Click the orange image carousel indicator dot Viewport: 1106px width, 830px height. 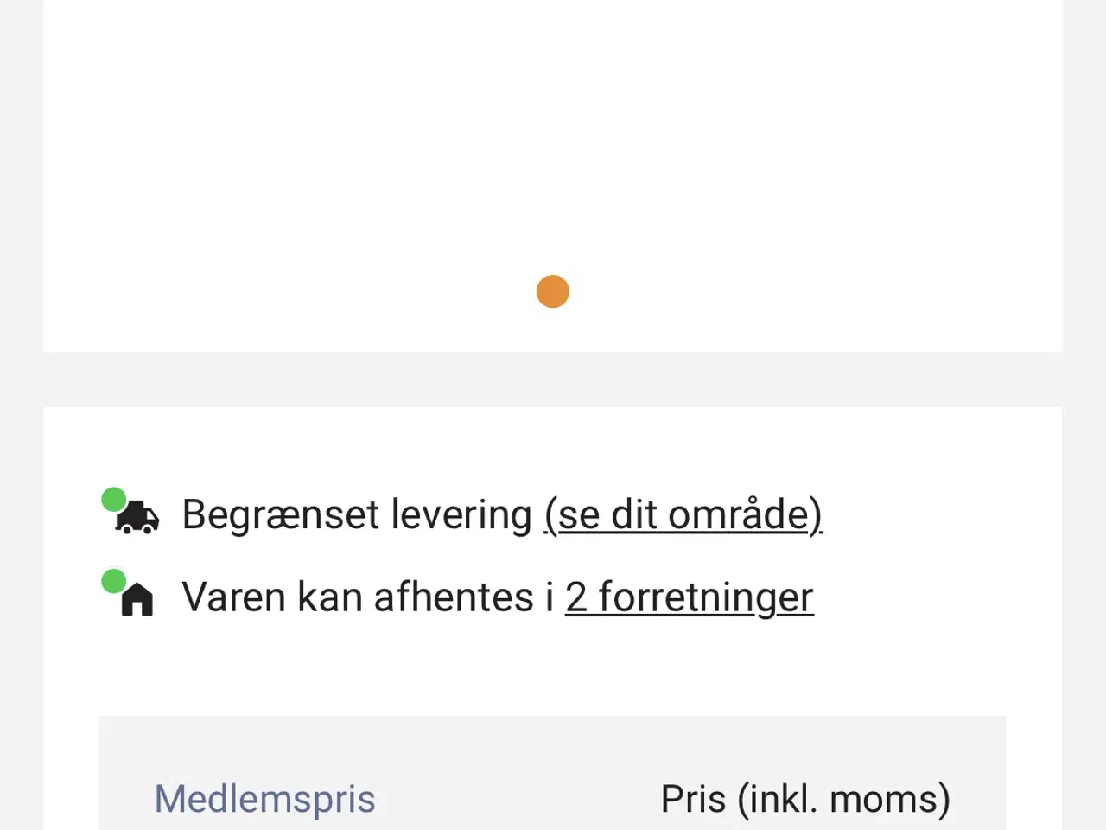[553, 291]
